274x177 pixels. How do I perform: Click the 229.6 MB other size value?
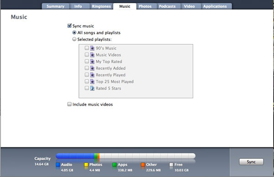(153, 170)
